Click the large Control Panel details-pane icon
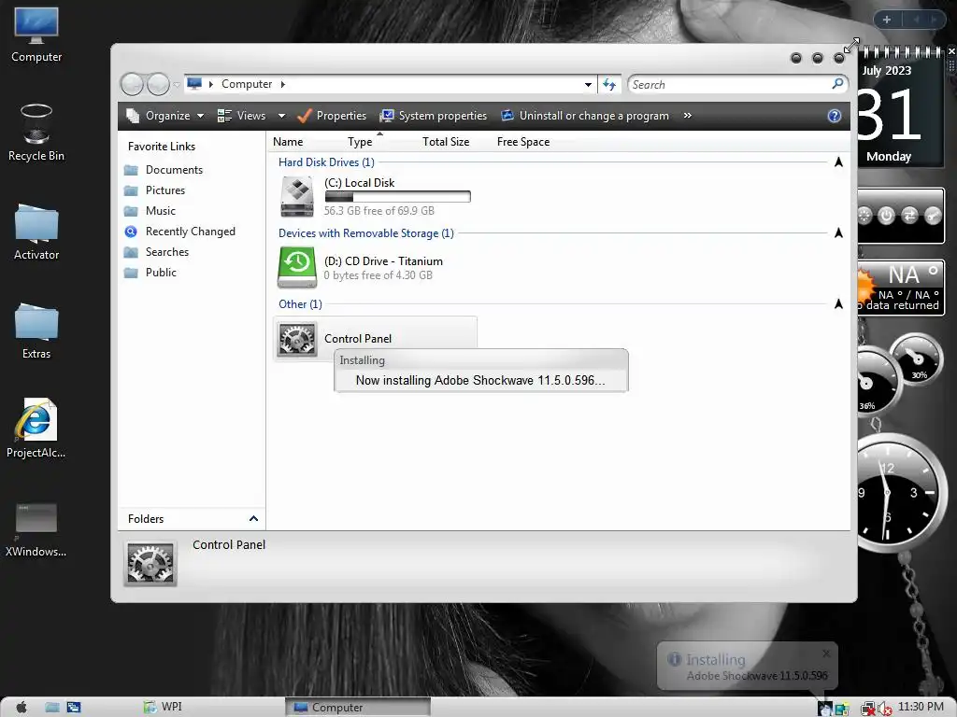Viewport: 957px width, 717px height. click(150, 564)
